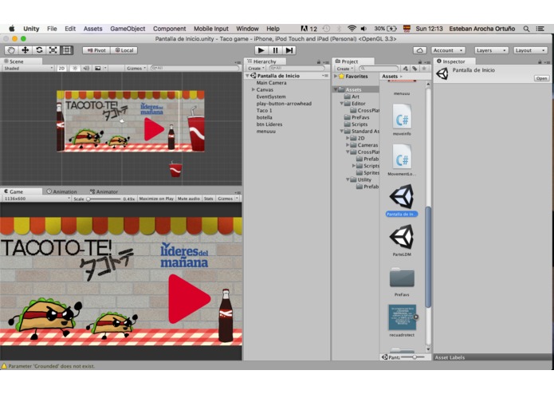Collapse Pantalla de Inicio scene in Hierarchy

[247, 76]
